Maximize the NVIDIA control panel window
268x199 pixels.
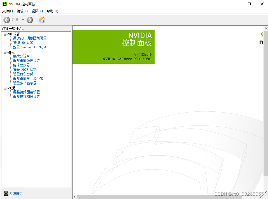249,4
